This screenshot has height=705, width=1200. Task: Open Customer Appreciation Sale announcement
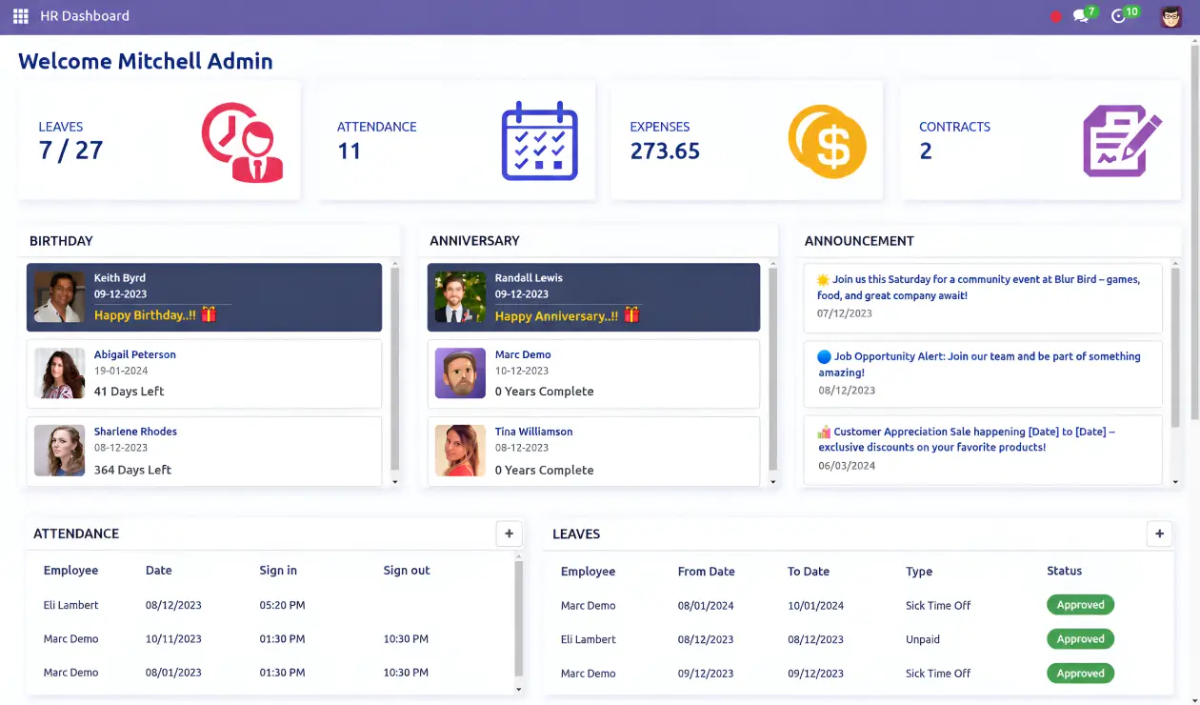point(983,450)
